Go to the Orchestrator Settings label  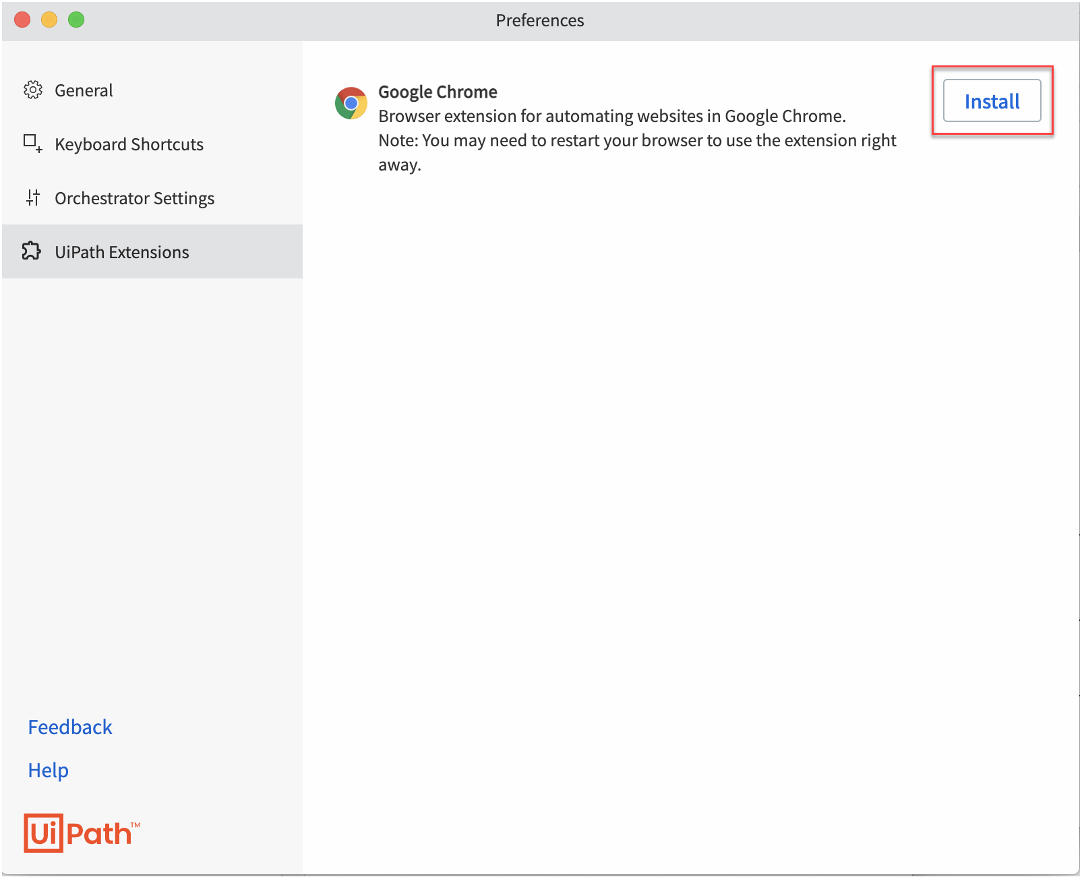pyautogui.click(x=134, y=198)
